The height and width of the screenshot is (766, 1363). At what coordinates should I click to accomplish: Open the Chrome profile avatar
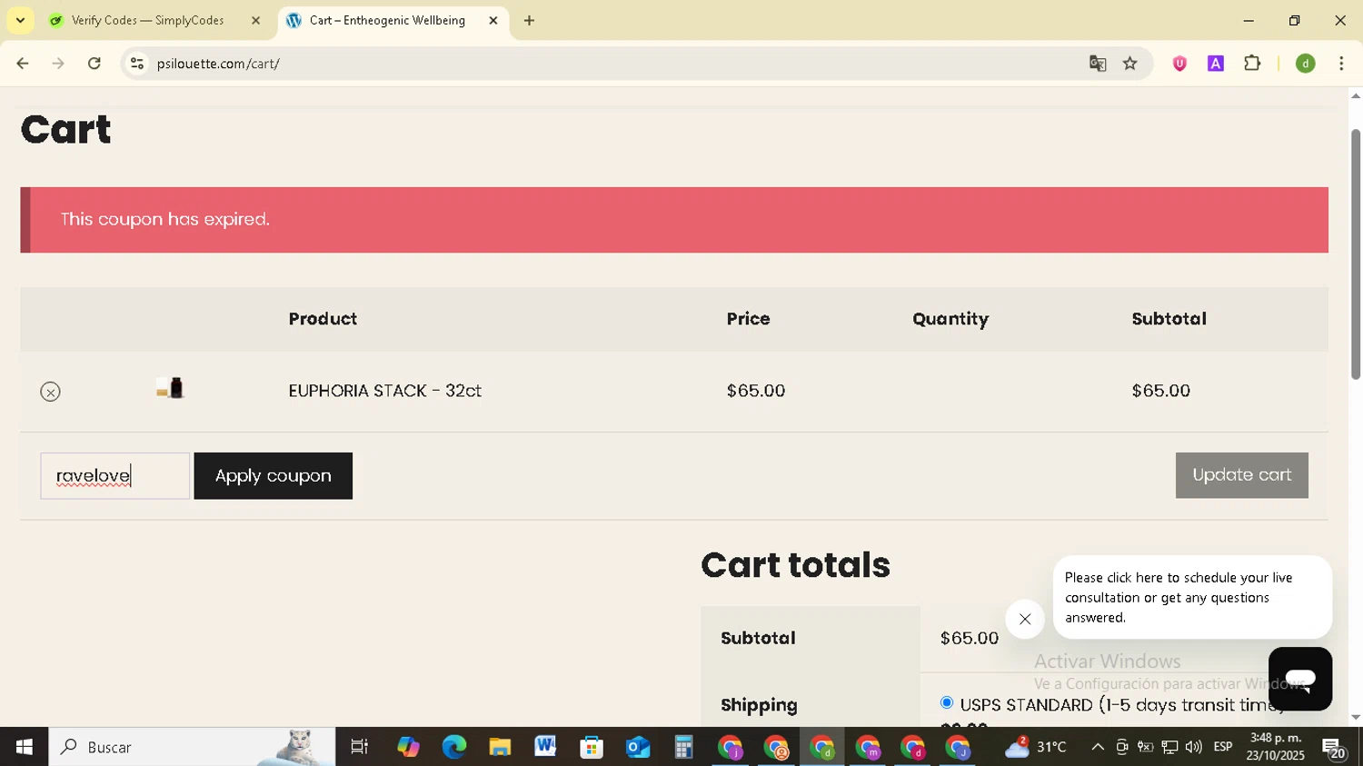click(x=1306, y=64)
